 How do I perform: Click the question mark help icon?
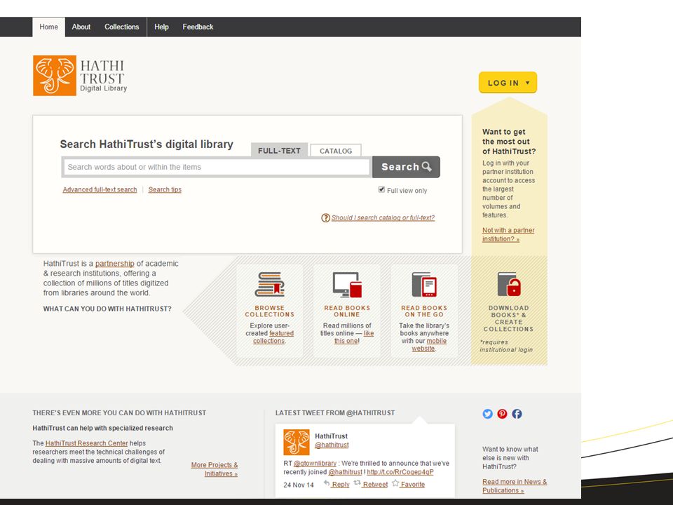click(325, 218)
